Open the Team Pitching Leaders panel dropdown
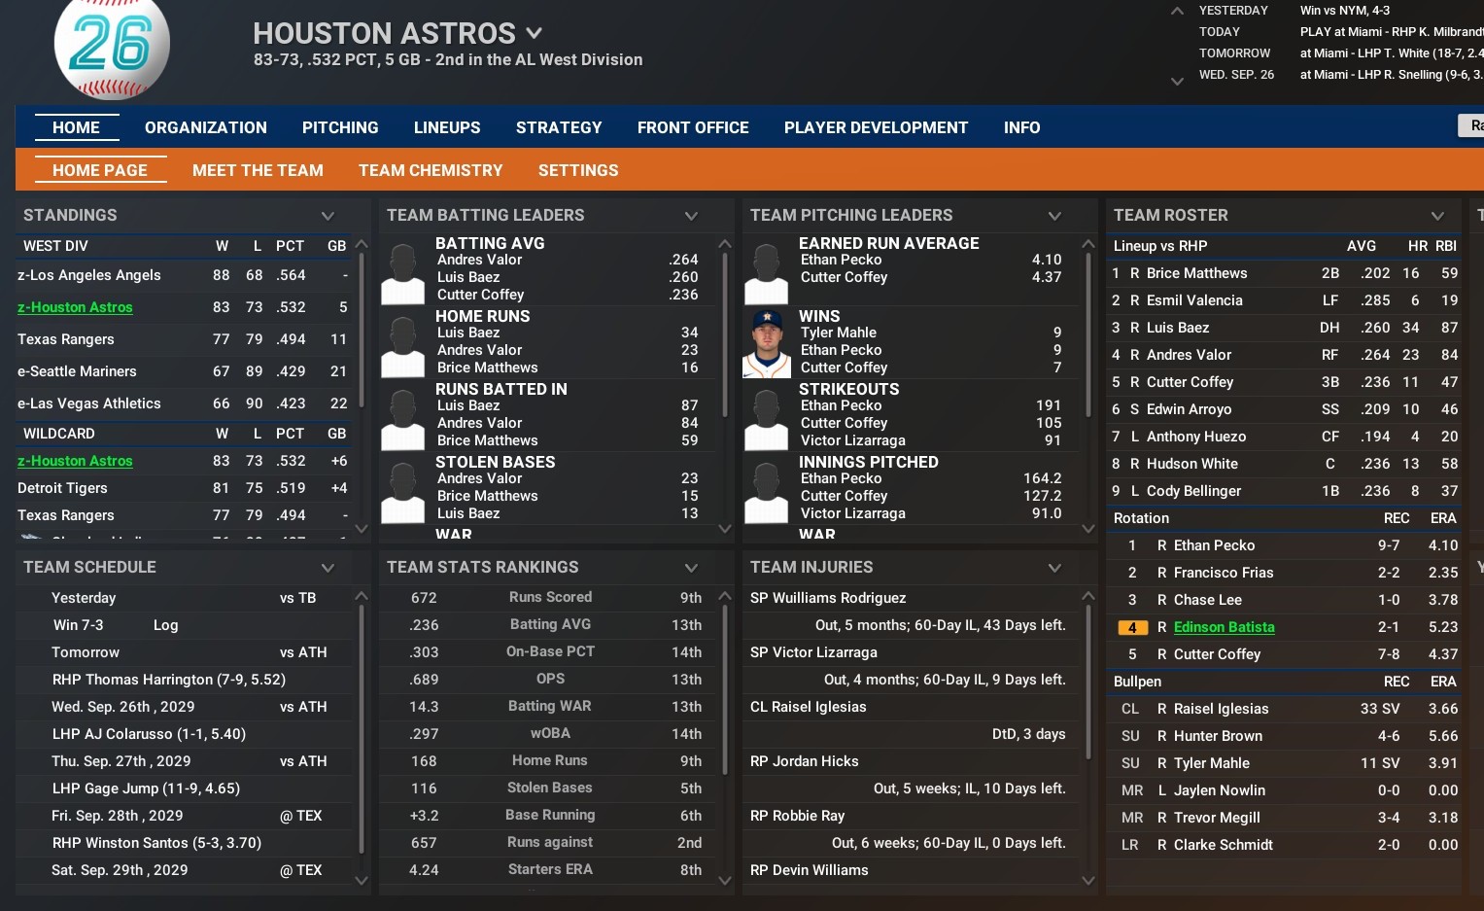The image size is (1484, 911). (x=1054, y=216)
